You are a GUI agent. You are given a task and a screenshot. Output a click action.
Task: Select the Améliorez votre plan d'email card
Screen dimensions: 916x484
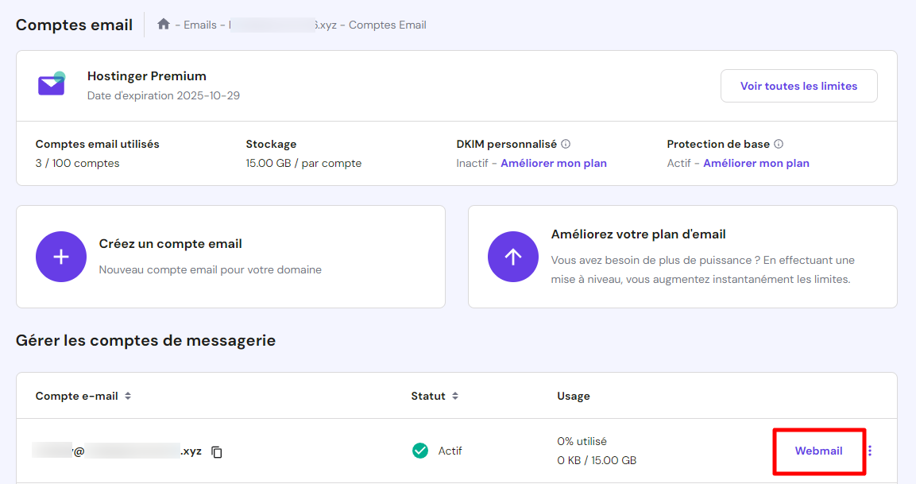point(683,256)
